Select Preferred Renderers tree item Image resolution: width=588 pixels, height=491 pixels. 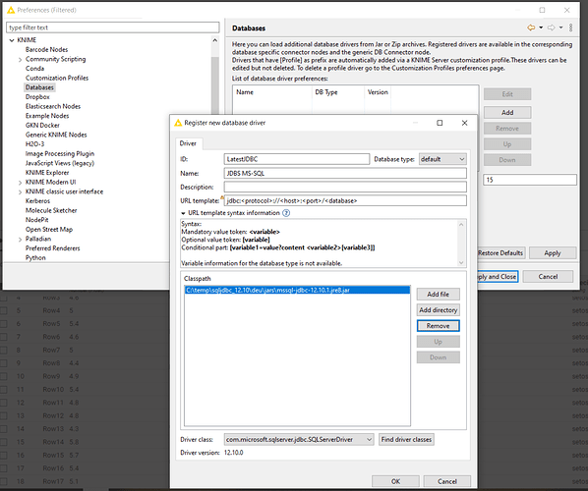(52, 248)
